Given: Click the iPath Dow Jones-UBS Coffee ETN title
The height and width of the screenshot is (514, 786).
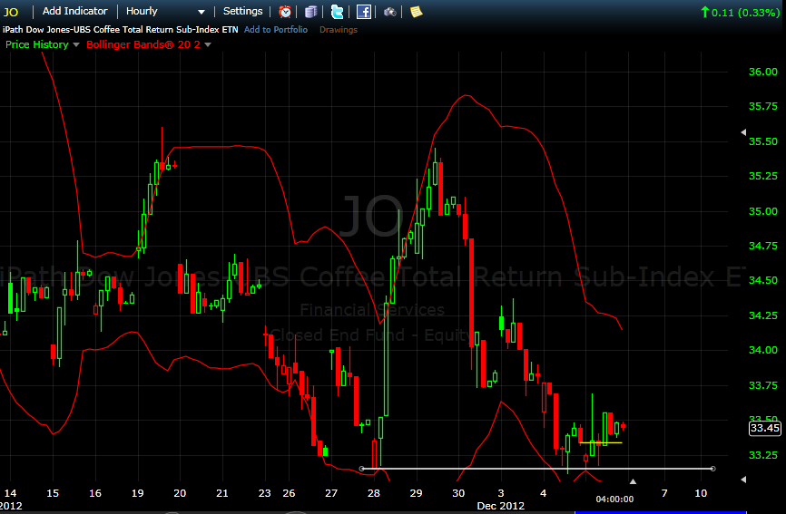Looking at the screenshot, I should click(x=121, y=30).
